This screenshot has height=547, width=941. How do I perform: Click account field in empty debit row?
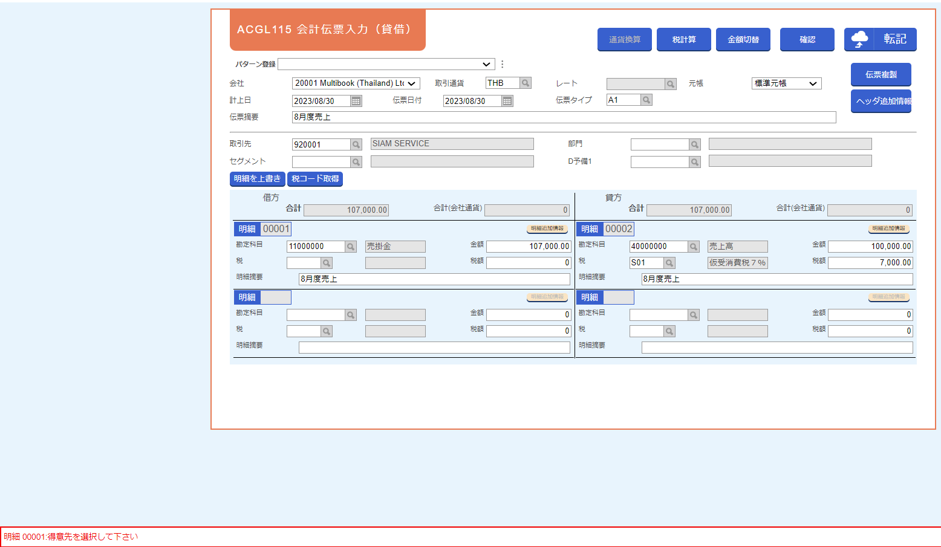[316, 315]
